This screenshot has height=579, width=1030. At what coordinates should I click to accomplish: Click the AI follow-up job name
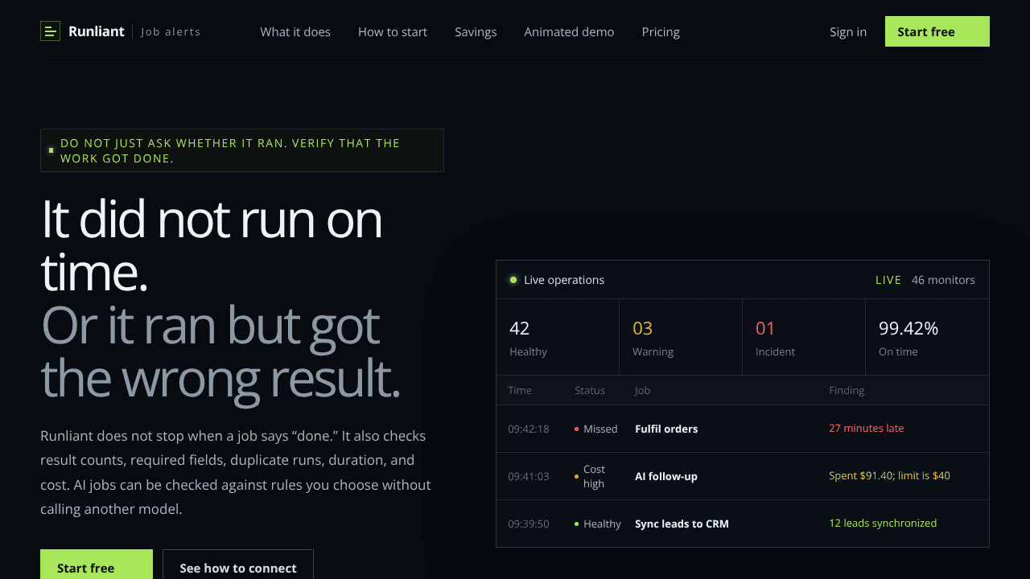pos(666,476)
